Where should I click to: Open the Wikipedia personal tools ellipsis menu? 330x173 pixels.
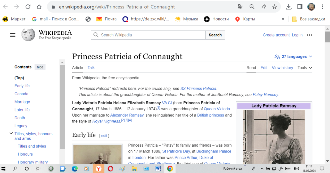309,35
